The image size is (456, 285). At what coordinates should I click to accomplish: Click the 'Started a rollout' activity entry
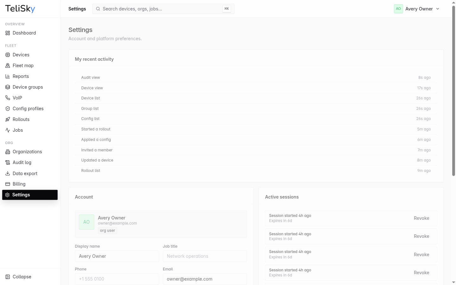pyautogui.click(x=256, y=129)
